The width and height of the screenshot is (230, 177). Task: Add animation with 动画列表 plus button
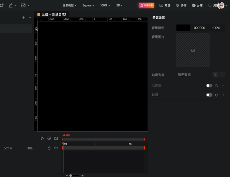[x=215, y=75]
